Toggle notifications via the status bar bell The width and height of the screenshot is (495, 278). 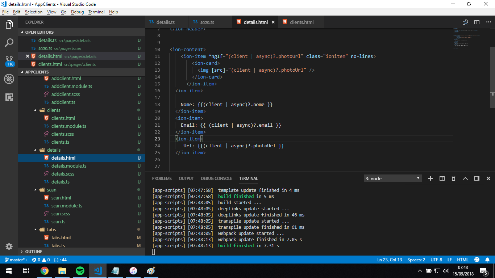[x=487, y=260]
